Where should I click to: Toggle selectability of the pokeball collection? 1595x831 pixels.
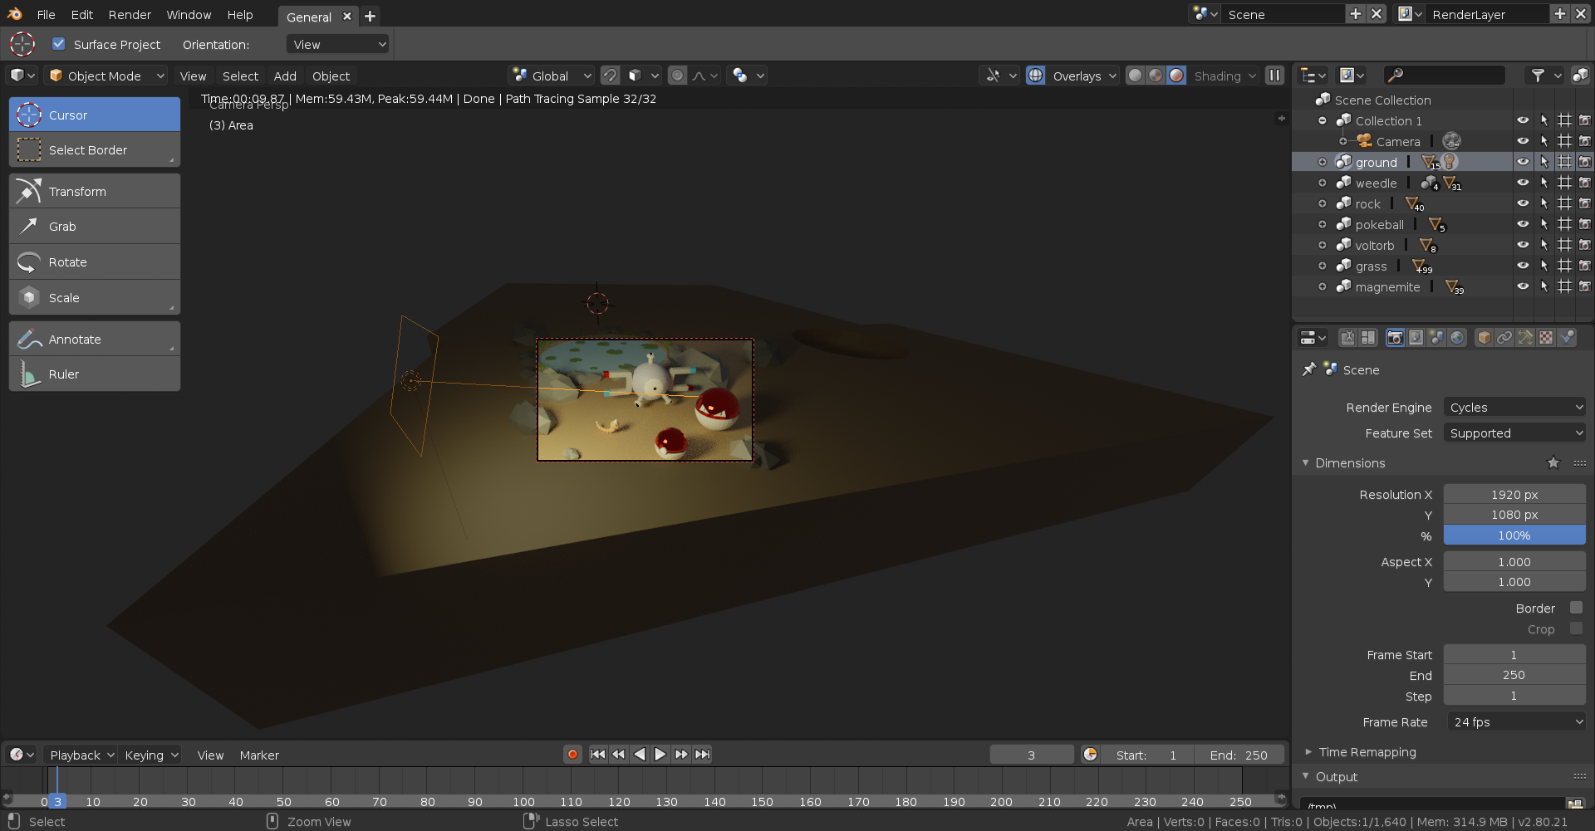click(x=1543, y=224)
